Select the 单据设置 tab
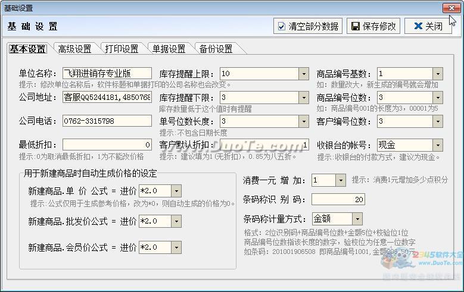 pyautogui.click(x=169, y=49)
